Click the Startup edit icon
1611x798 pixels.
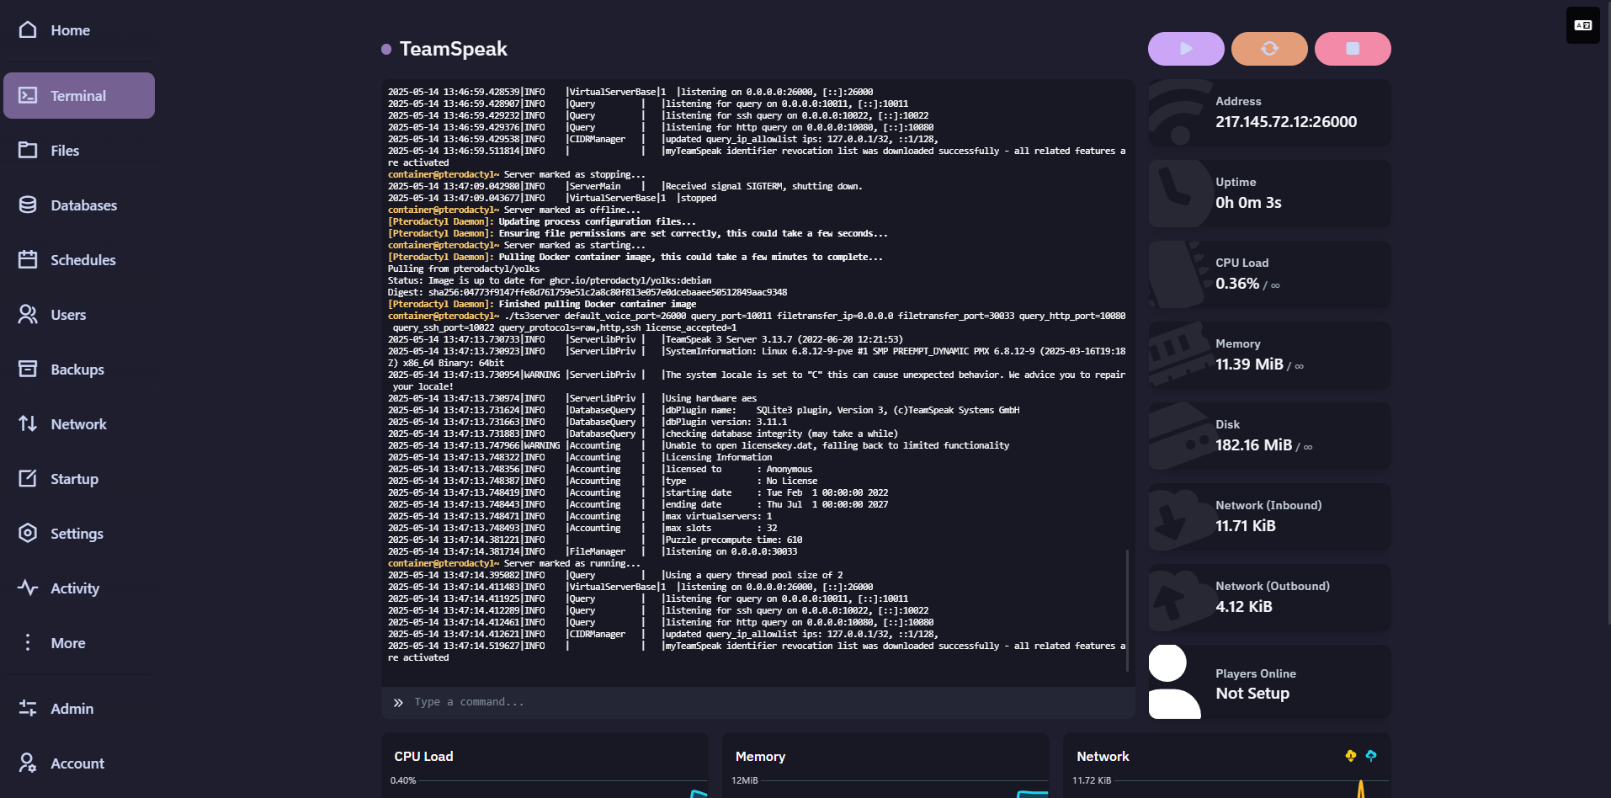tap(28, 479)
